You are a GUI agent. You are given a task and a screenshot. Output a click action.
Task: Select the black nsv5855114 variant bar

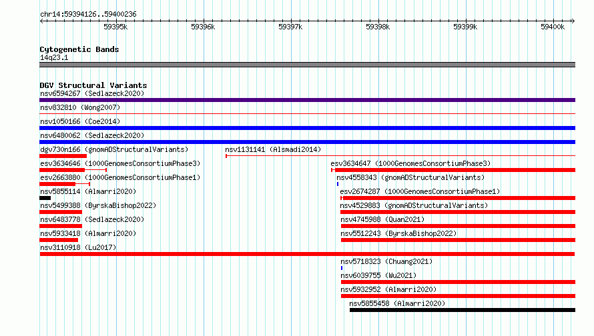click(x=45, y=198)
